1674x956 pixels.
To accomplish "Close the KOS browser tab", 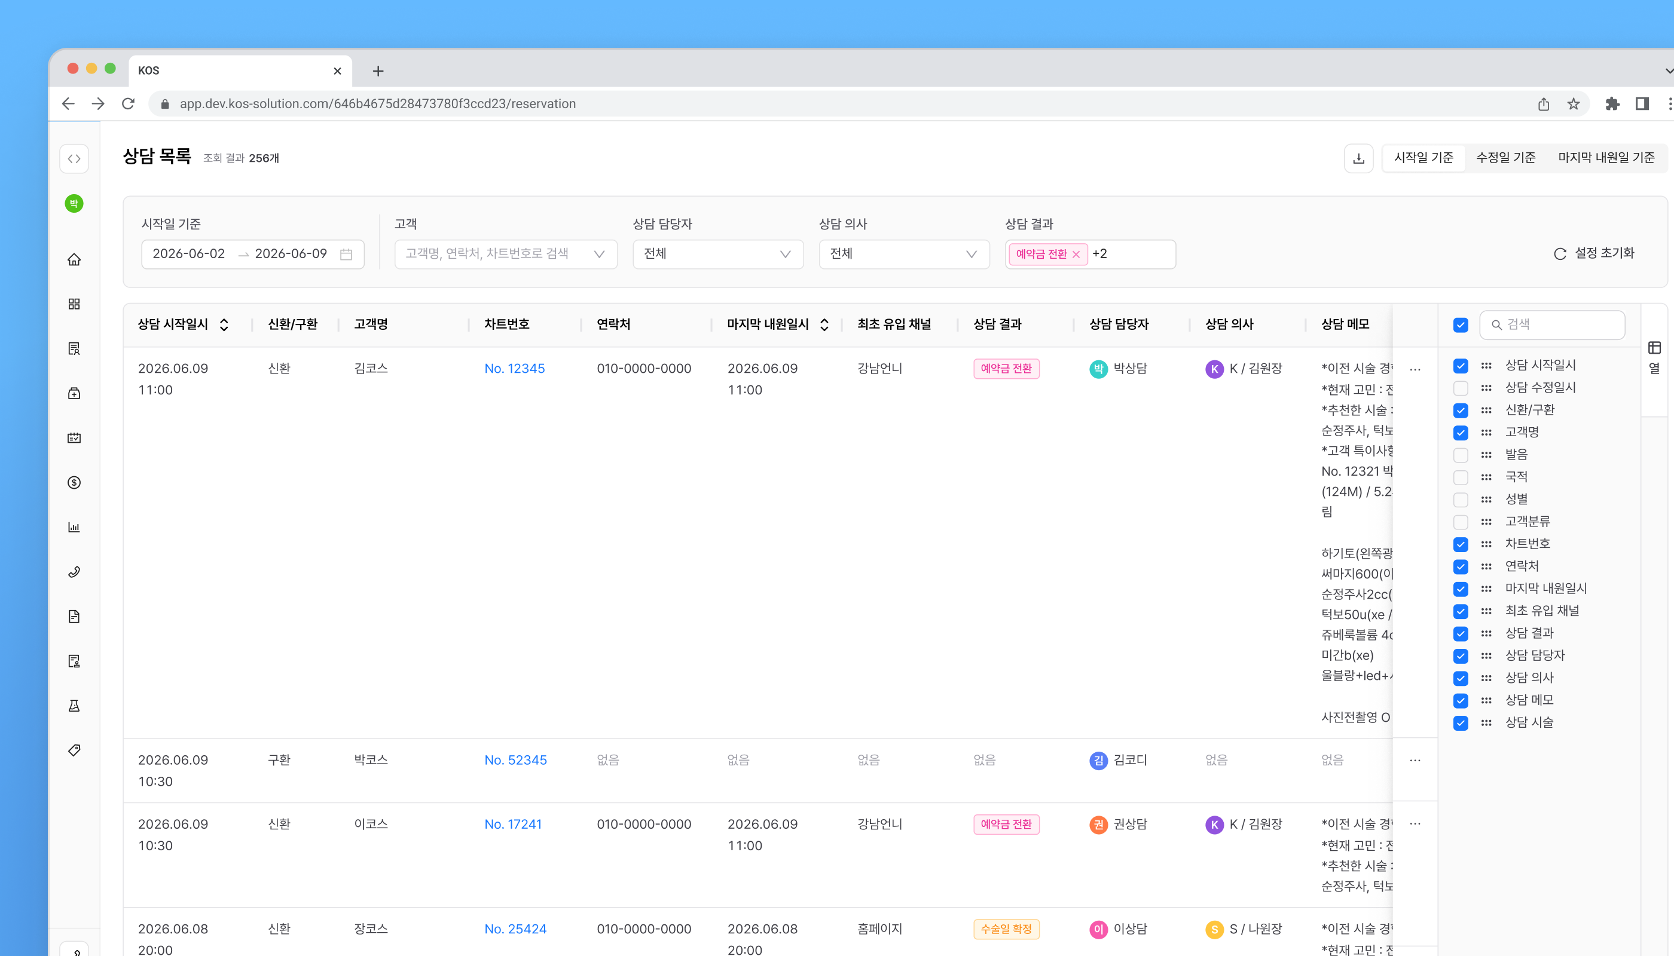I will click(x=338, y=71).
